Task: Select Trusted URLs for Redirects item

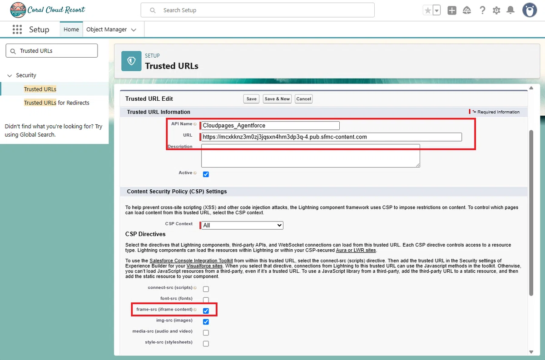Action: 57,103
